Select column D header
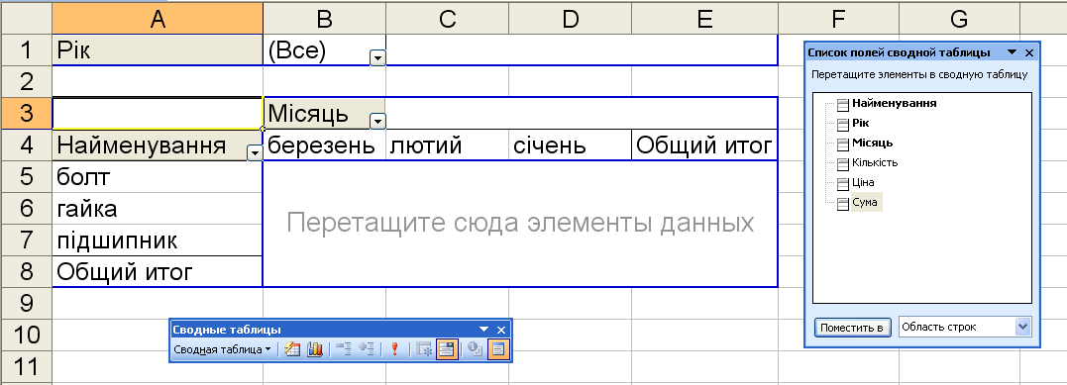Viewport: 1067px width, 385px height. click(x=570, y=19)
